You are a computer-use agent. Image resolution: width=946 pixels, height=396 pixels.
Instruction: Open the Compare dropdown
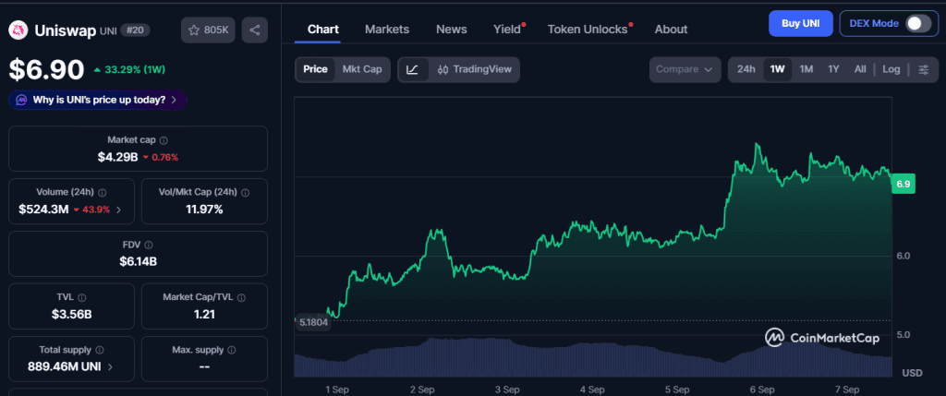[685, 69]
